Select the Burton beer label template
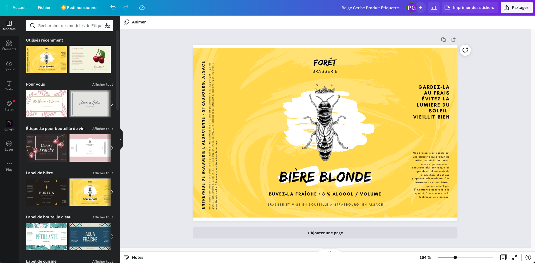535x263 pixels. click(x=47, y=192)
